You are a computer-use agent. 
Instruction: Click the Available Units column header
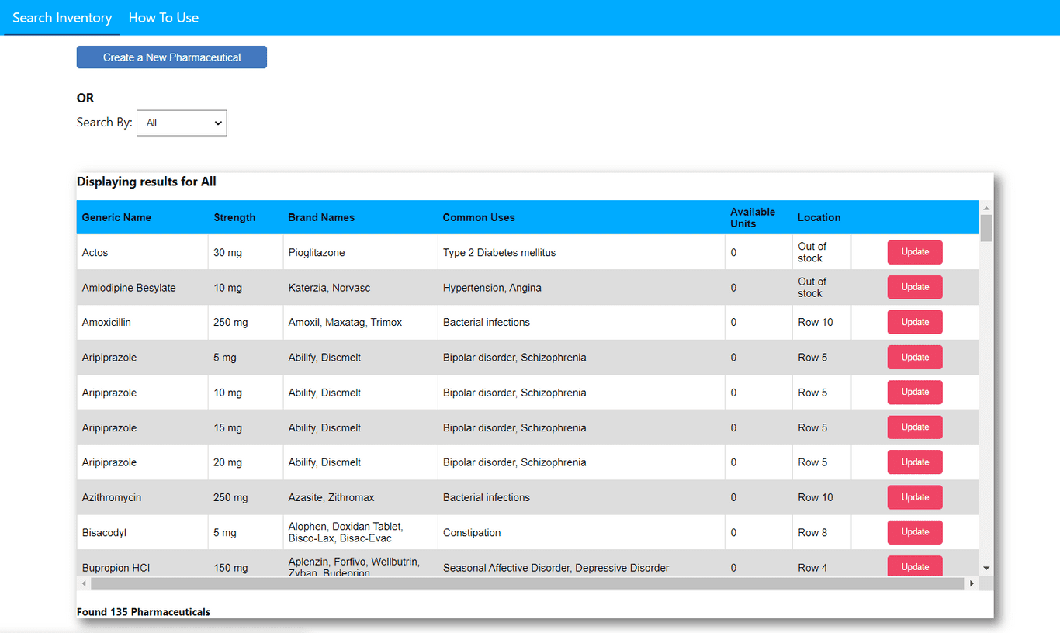(x=752, y=217)
